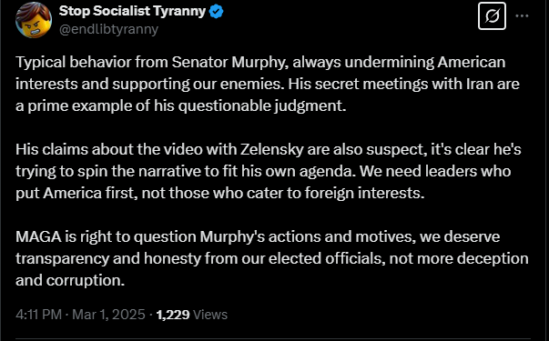Click the paragraph starting 'MAGA is right'
Image resolution: width=549 pixels, height=341 pixels.
272,258
